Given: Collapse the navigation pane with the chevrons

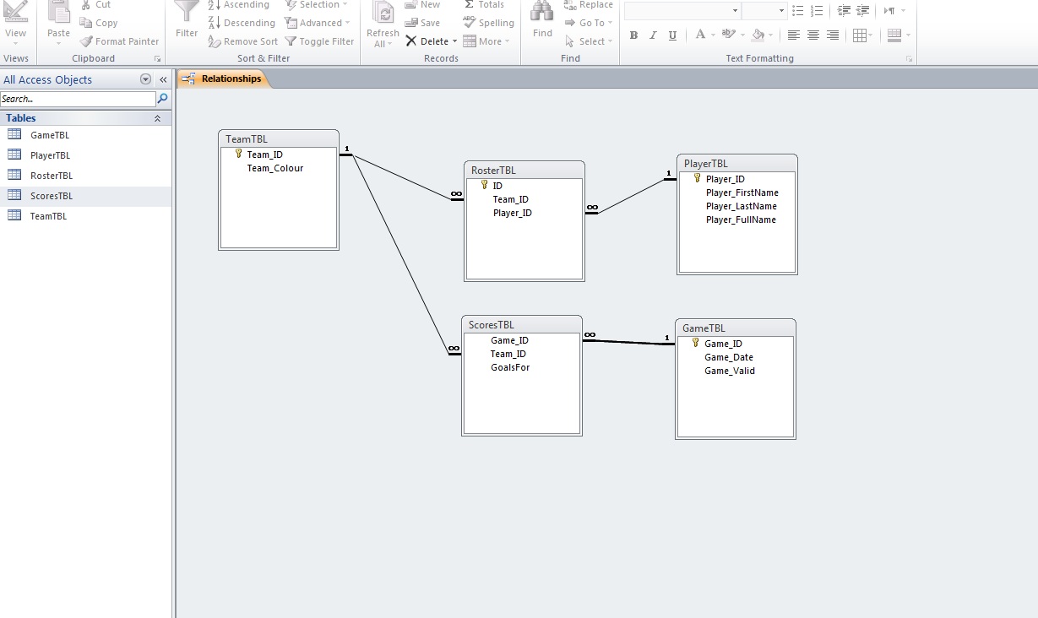Looking at the screenshot, I should tap(163, 79).
